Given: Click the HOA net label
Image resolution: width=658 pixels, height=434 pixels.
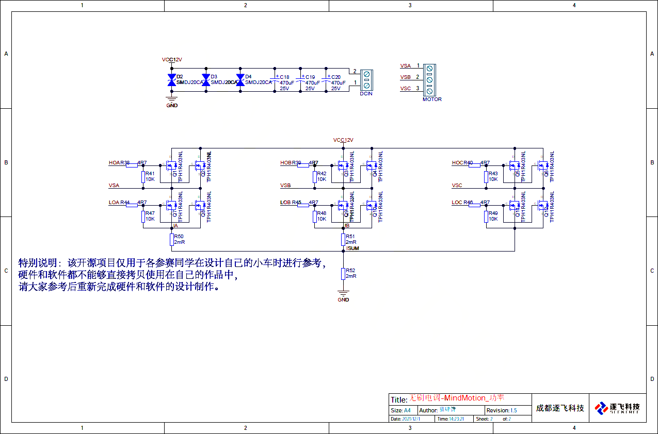Looking at the screenshot, I should pyautogui.click(x=114, y=163).
